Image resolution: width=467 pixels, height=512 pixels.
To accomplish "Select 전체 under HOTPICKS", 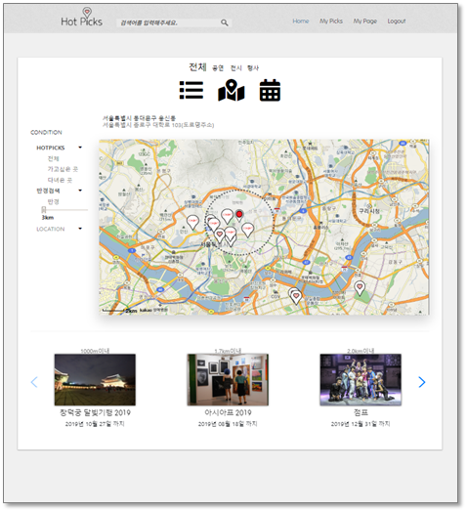I will [x=53, y=158].
